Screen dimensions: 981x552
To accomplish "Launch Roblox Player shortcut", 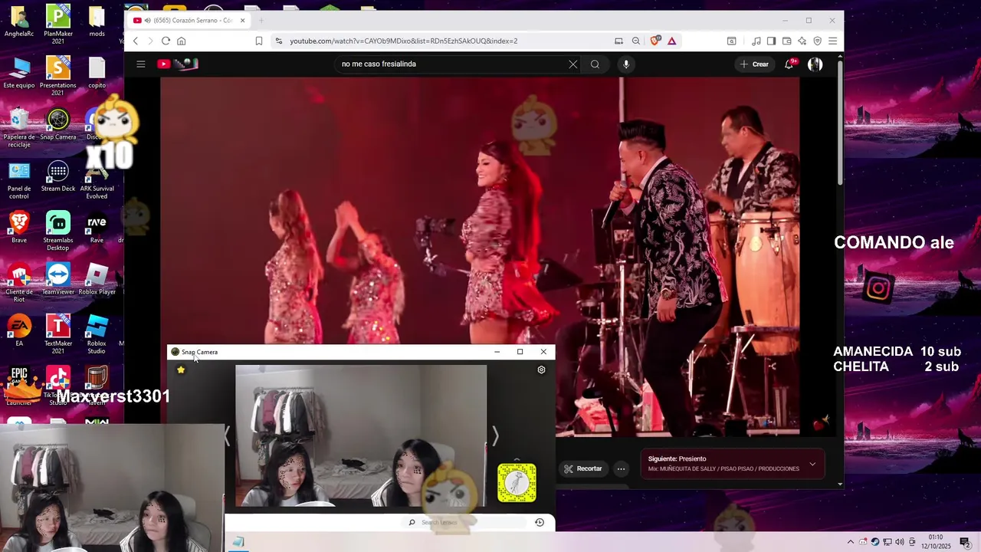I will point(97,279).
